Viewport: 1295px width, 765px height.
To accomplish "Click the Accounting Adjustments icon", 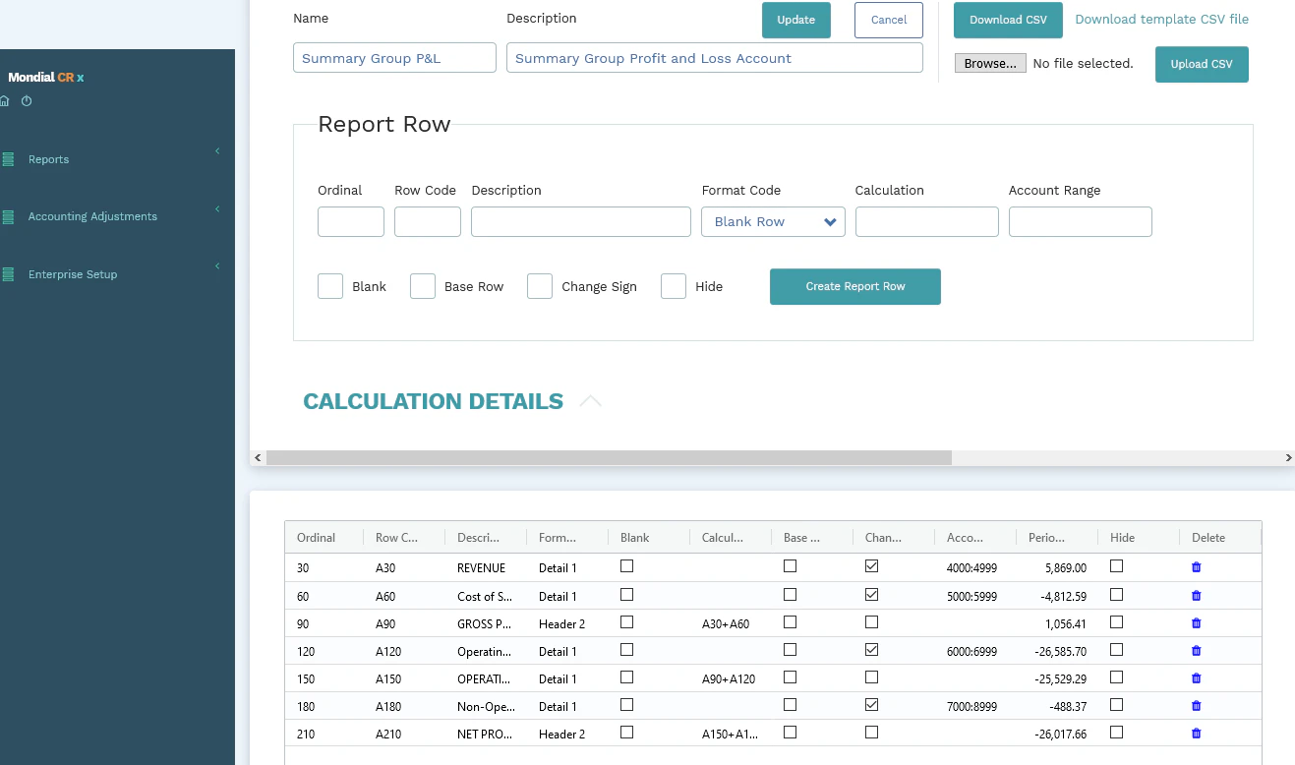I will [x=10, y=215].
